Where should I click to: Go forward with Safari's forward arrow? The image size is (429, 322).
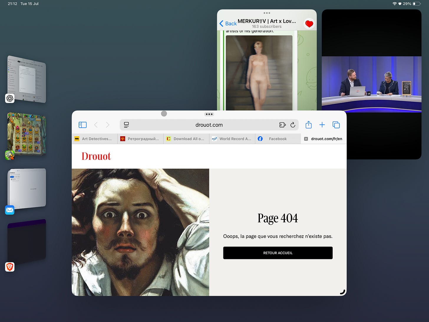tap(108, 125)
